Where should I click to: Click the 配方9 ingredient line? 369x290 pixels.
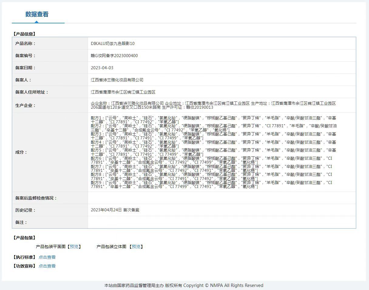click(212, 185)
